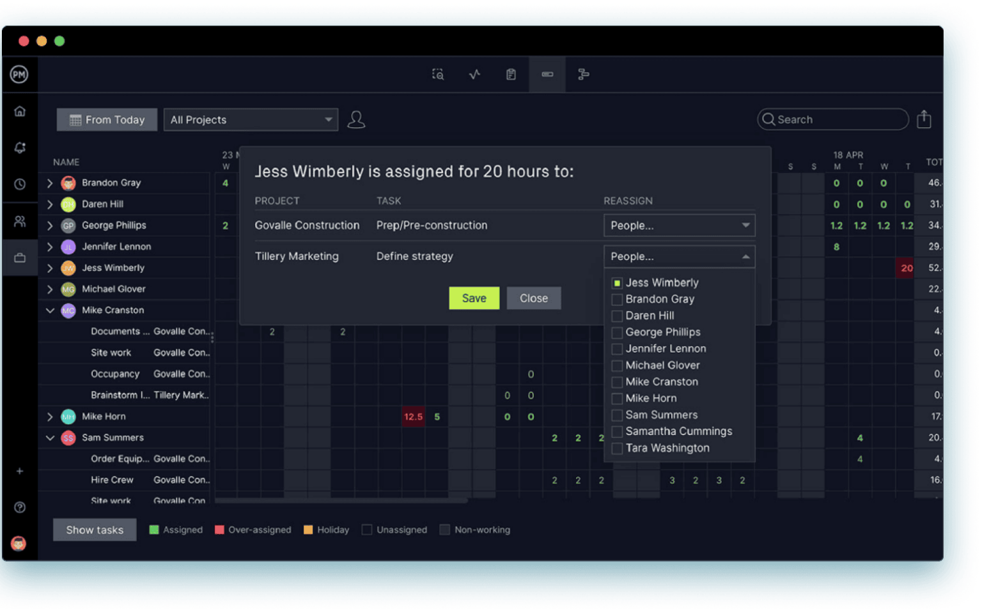Image resolution: width=982 pixels, height=612 pixels.
Task: Open notifications via the bell icon
Action: tap(20, 148)
